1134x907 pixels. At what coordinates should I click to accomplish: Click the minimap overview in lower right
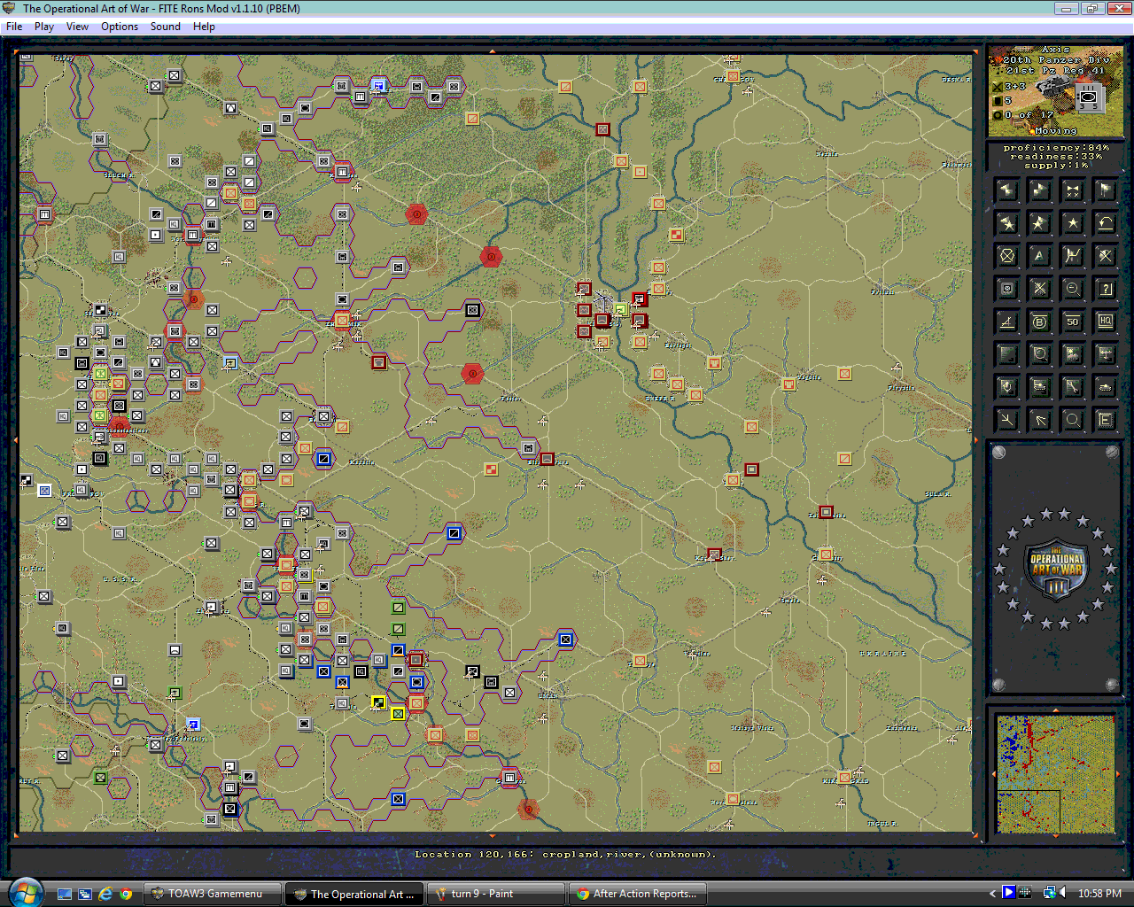pos(1055,774)
